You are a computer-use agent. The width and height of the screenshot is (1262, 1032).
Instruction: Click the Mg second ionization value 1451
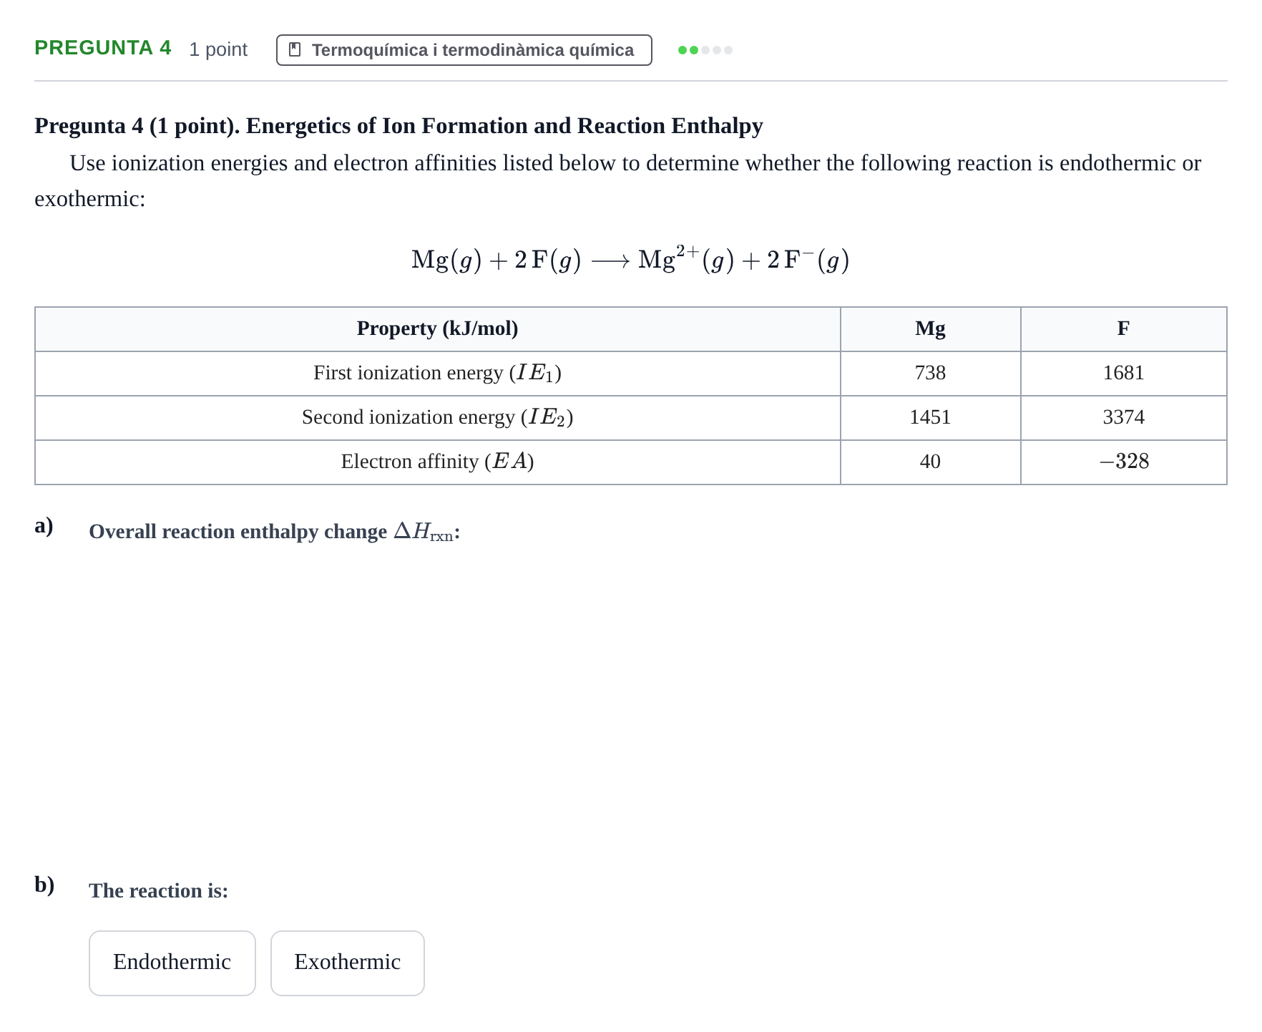(930, 417)
